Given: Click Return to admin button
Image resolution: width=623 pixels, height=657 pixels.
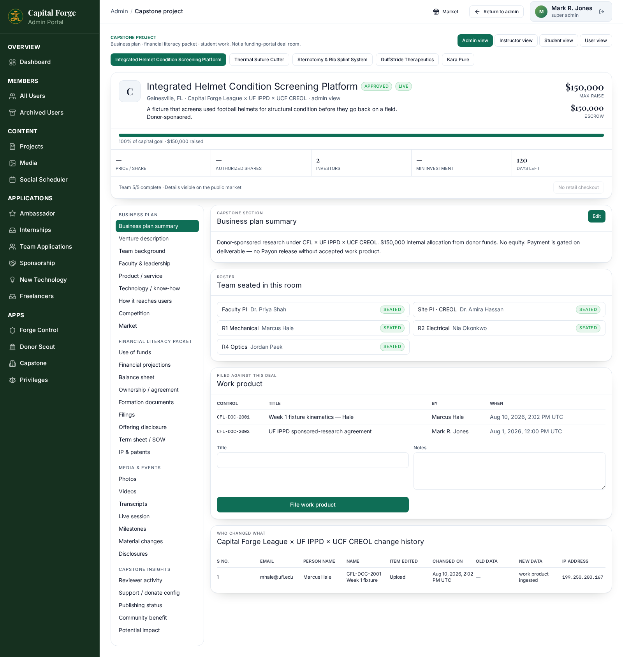Looking at the screenshot, I should coord(496,12).
